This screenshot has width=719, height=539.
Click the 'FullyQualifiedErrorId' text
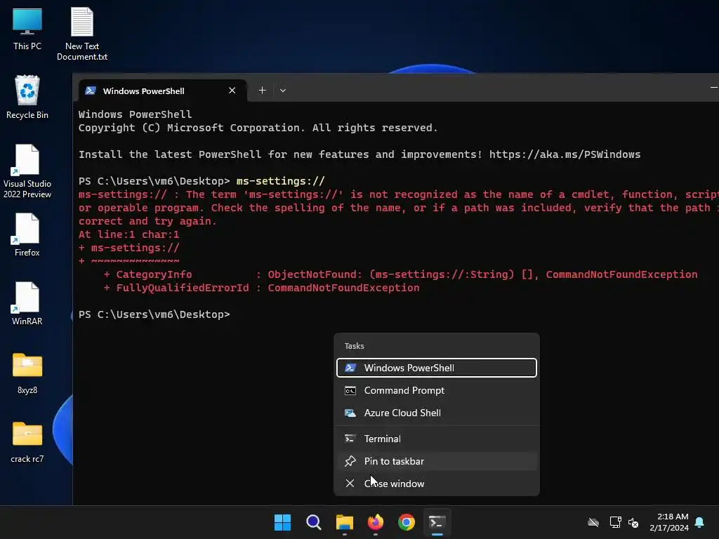[183, 288]
